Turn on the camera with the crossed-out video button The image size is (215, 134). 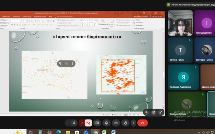coord(88,123)
